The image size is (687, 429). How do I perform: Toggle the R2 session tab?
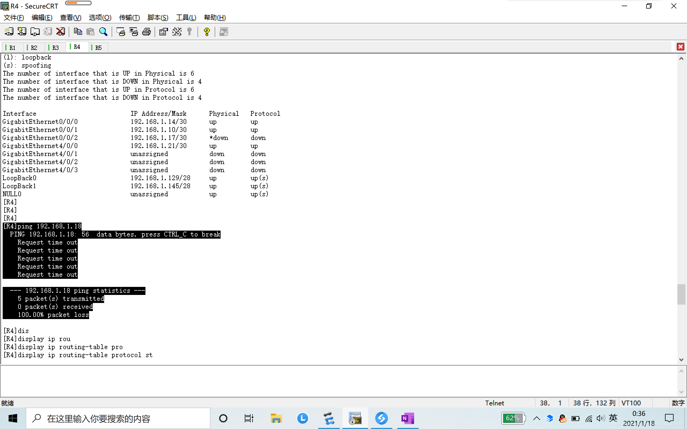click(x=33, y=47)
